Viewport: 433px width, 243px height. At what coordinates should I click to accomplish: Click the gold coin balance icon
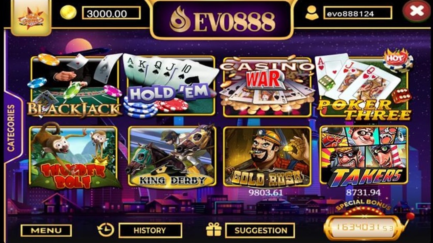[69, 12]
